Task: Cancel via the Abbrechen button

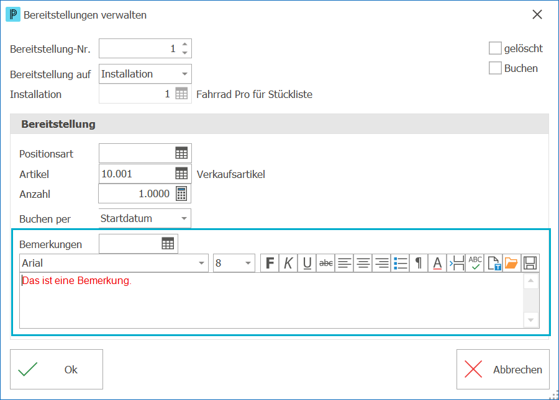Action: tap(503, 370)
